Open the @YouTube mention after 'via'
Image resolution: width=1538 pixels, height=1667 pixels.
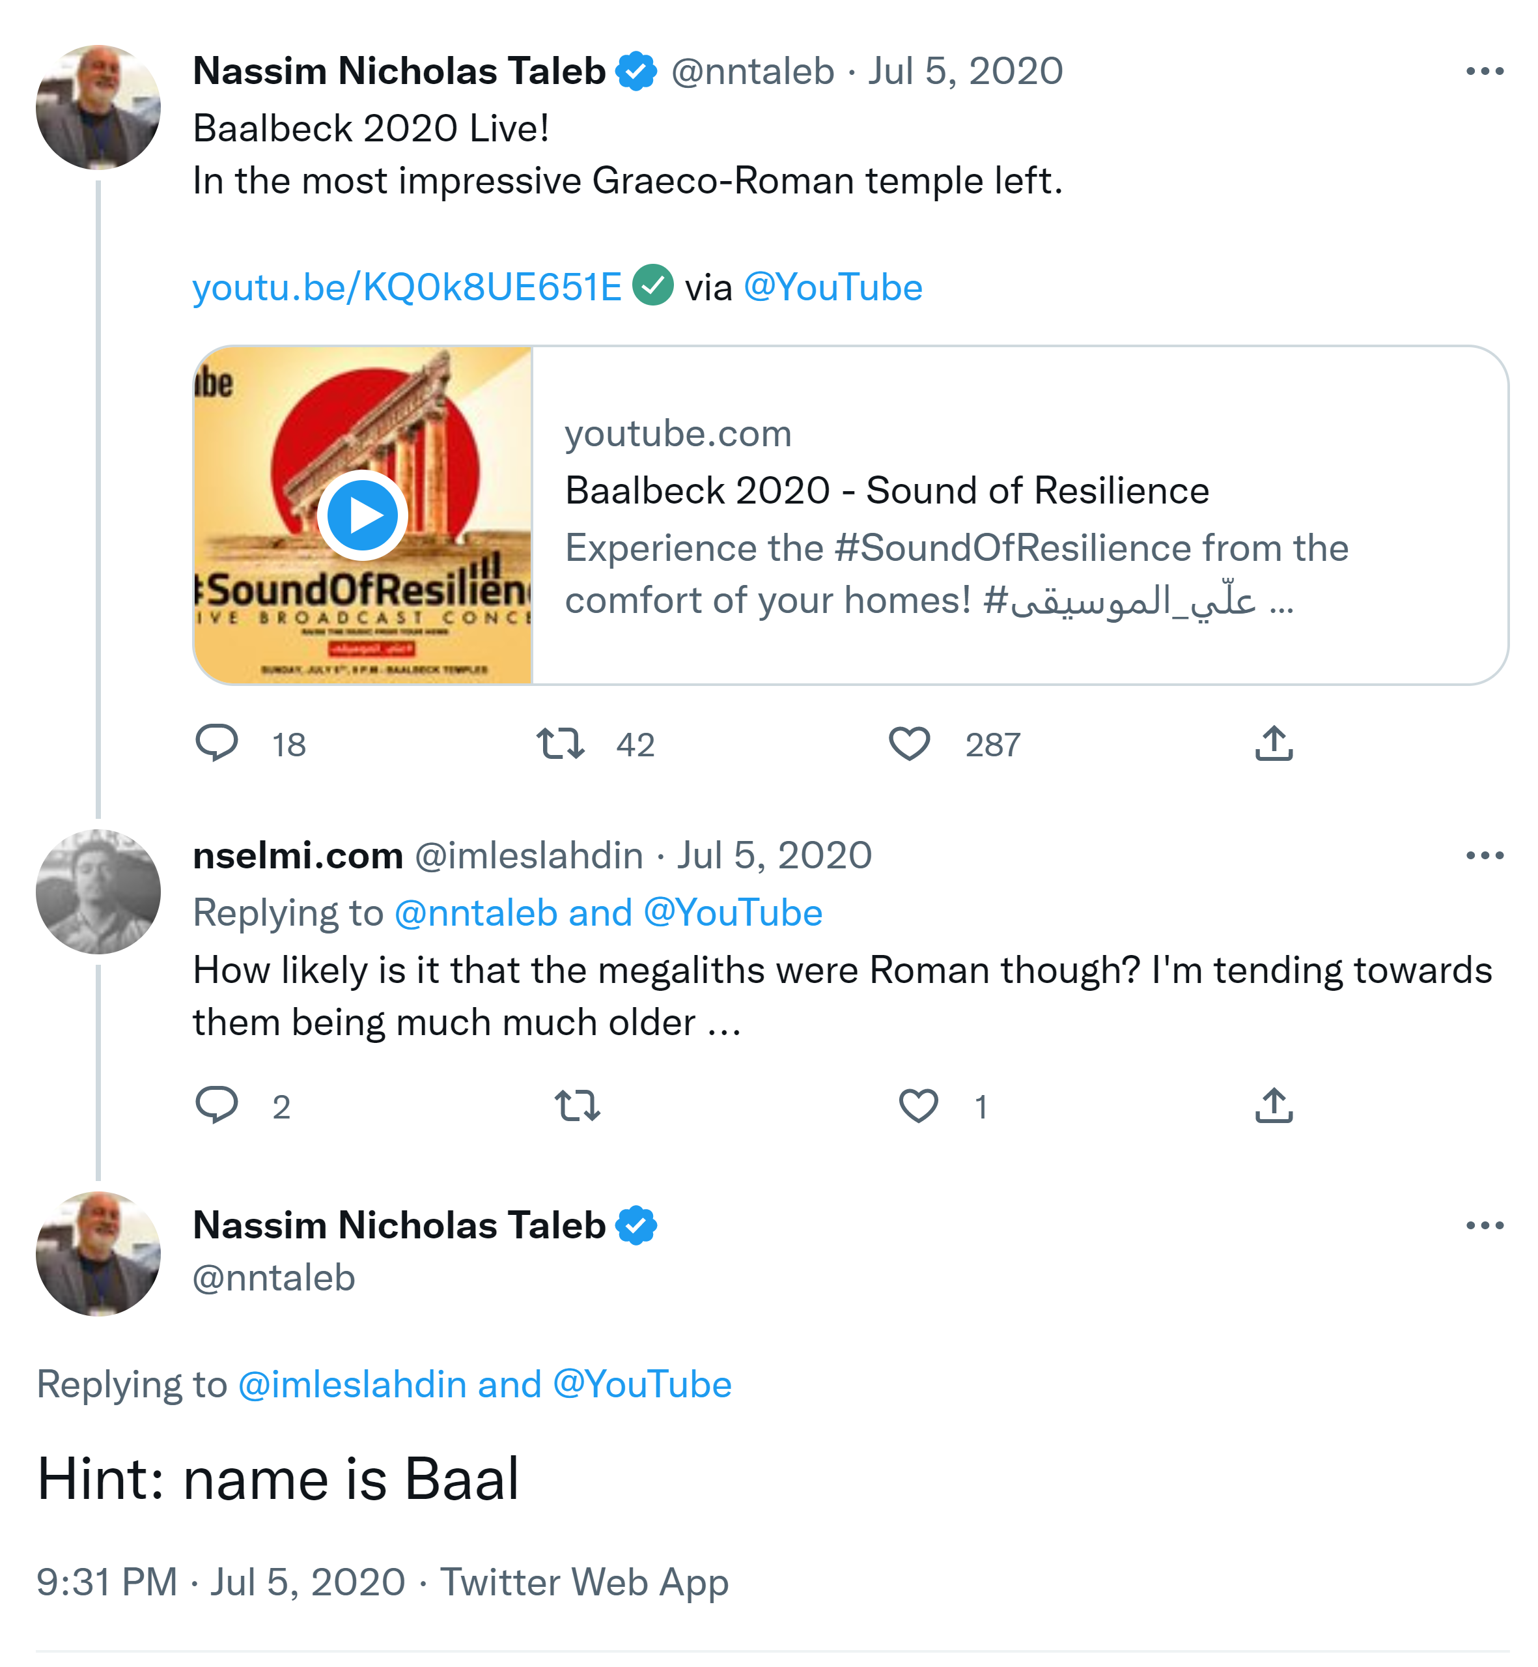pyautogui.click(x=832, y=287)
